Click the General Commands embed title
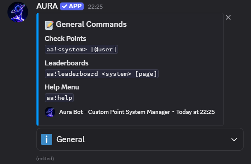The image size is (251, 164). tap(91, 24)
